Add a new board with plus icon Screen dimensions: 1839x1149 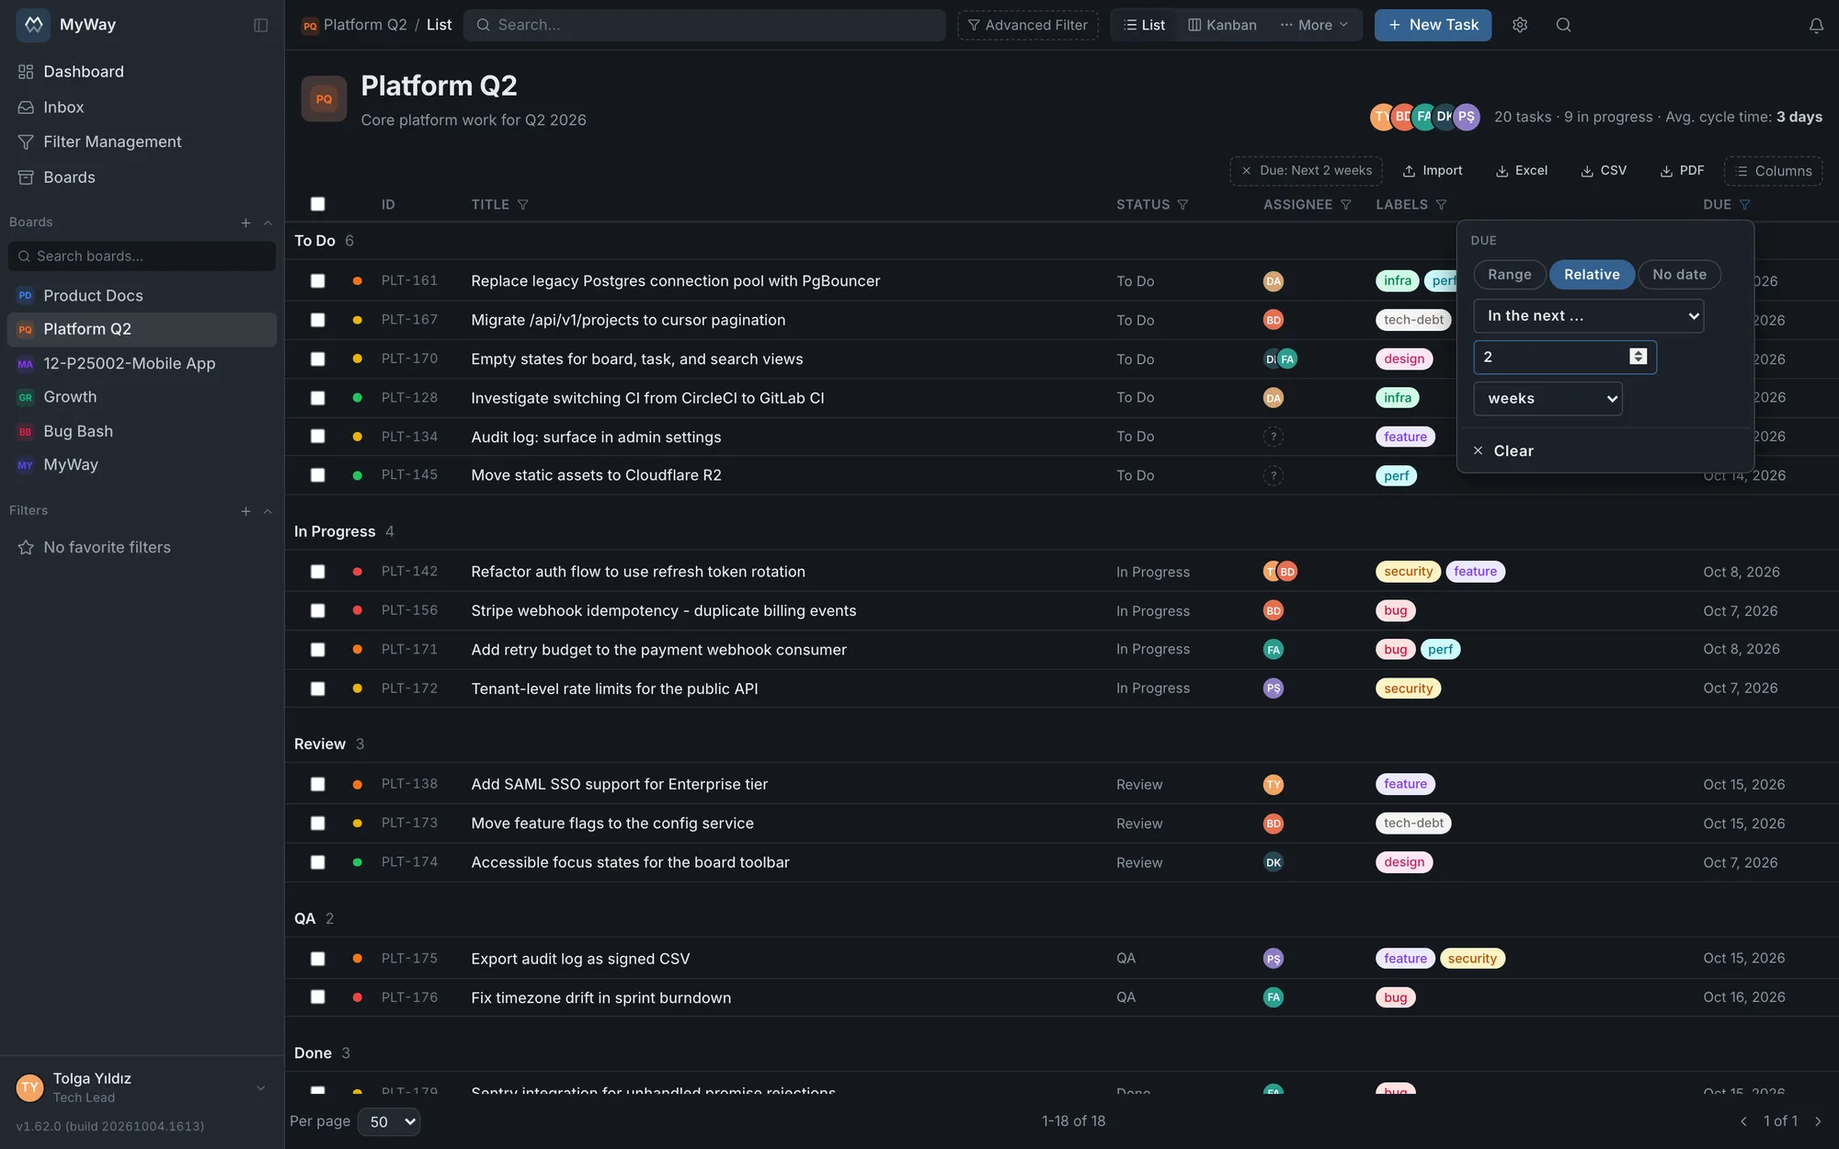[246, 222]
